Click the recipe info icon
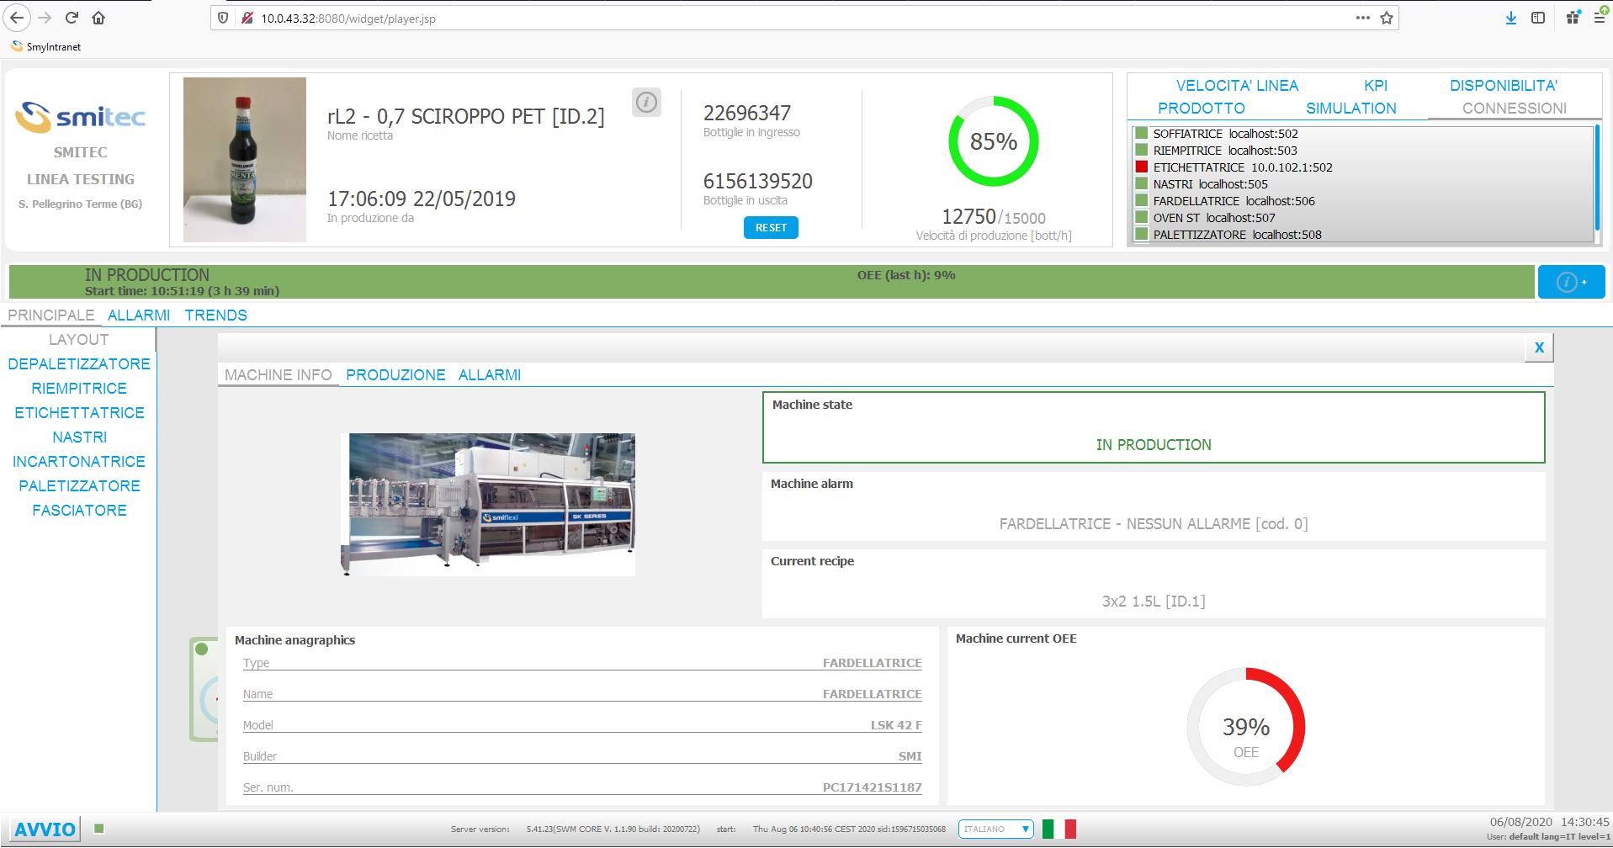The width and height of the screenshot is (1613, 848). click(646, 103)
